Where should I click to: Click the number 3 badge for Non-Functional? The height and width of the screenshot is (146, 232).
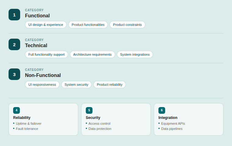[x=14, y=74]
